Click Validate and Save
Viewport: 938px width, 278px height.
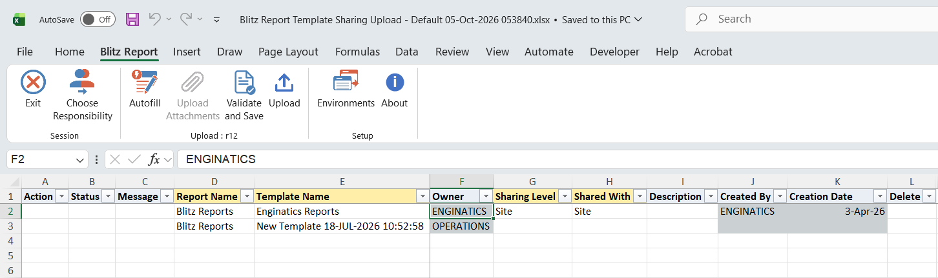point(244,95)
